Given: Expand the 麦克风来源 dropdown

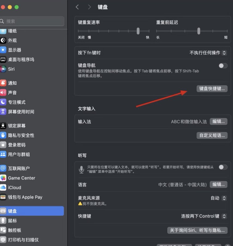Looking at the screenshot, I should (219, 198).
